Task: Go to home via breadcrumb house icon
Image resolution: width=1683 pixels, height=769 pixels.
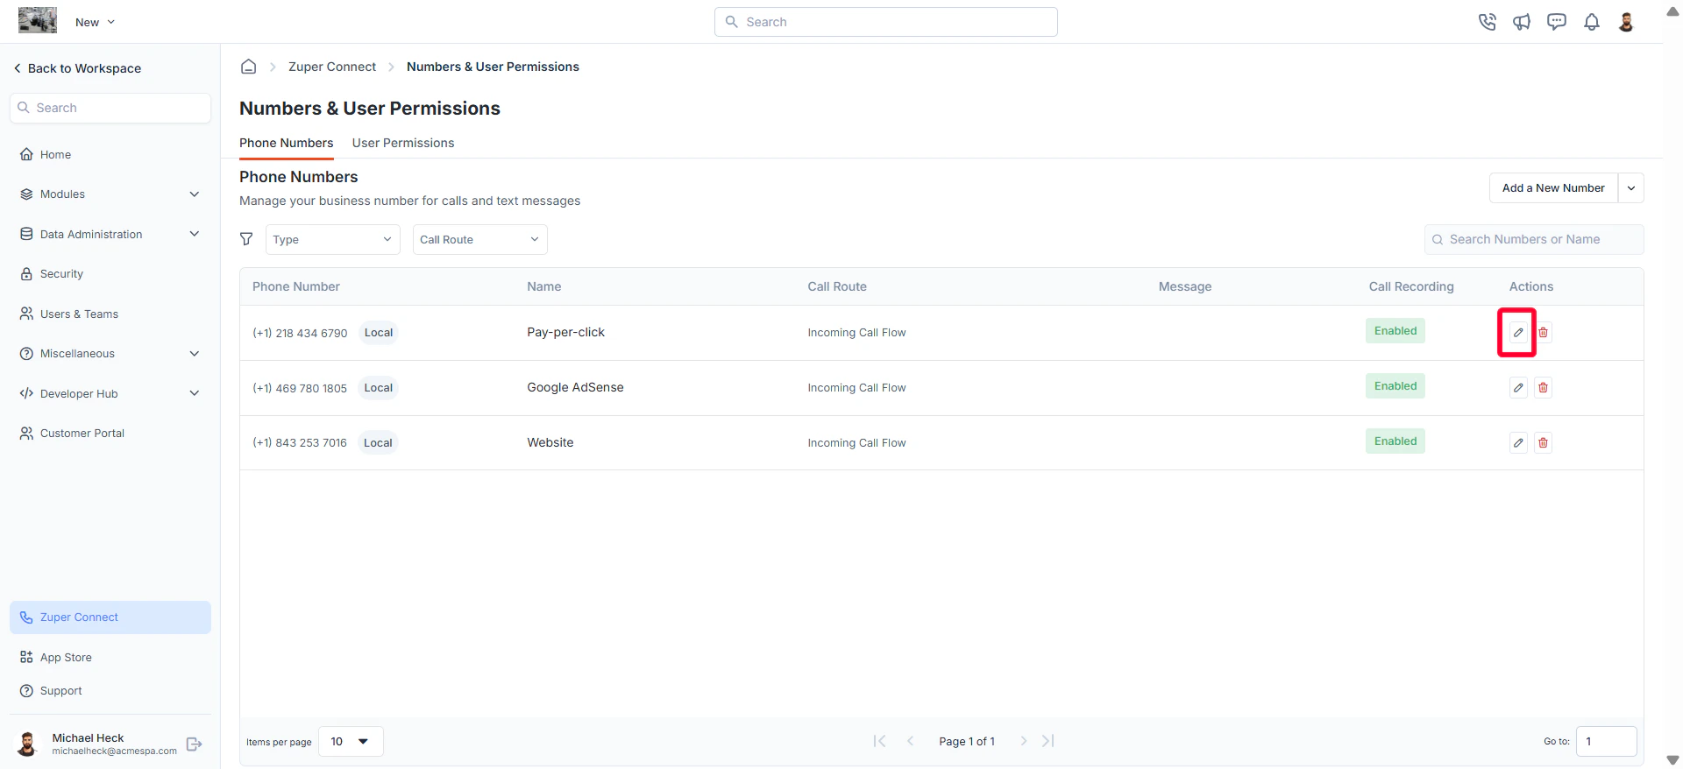Action: tap(249, 67)
